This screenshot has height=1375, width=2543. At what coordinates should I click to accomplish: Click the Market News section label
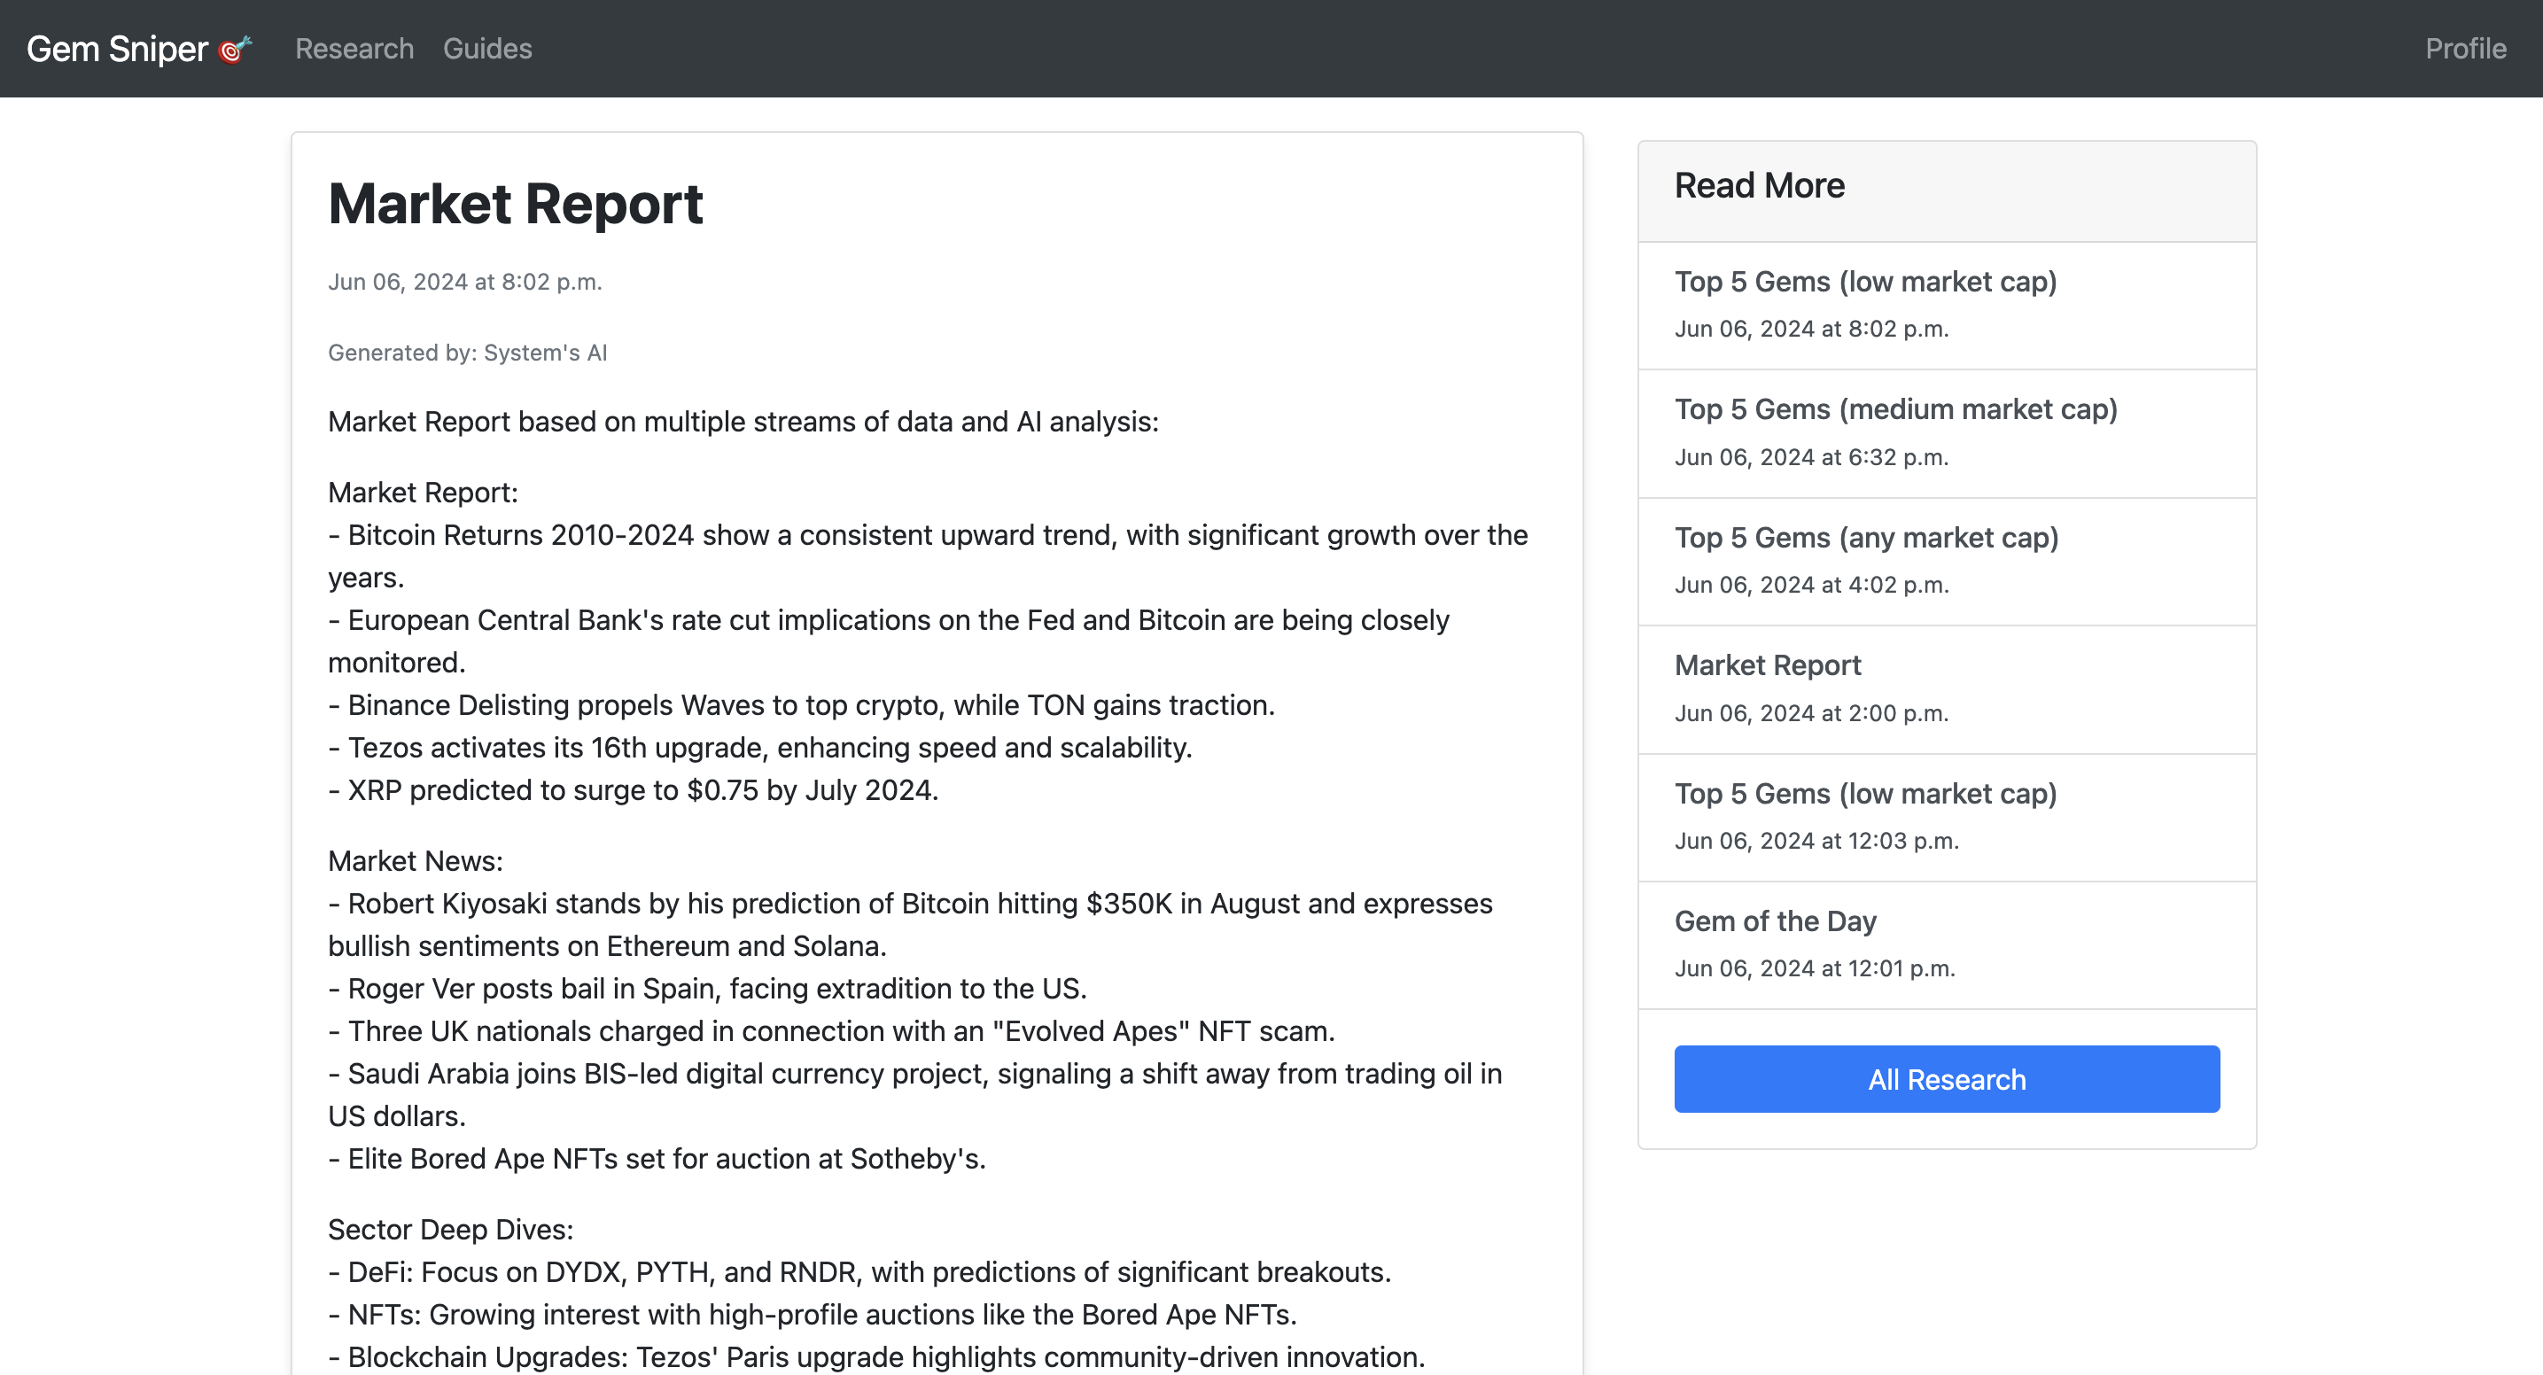point(415,861)
